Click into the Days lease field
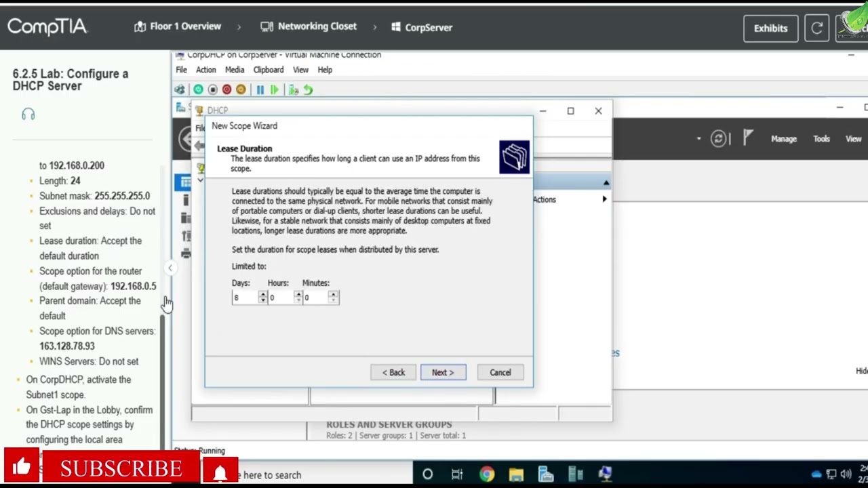Screen dimensions: 868x488 245,298
